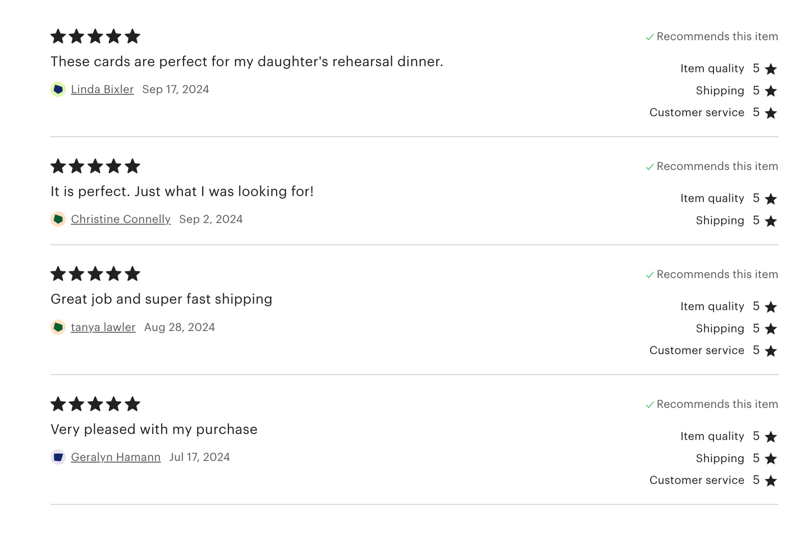Click the Shipping star in Christine Connelly's review
The width and height of the screenshot is (811, 539).
[771, 221]
